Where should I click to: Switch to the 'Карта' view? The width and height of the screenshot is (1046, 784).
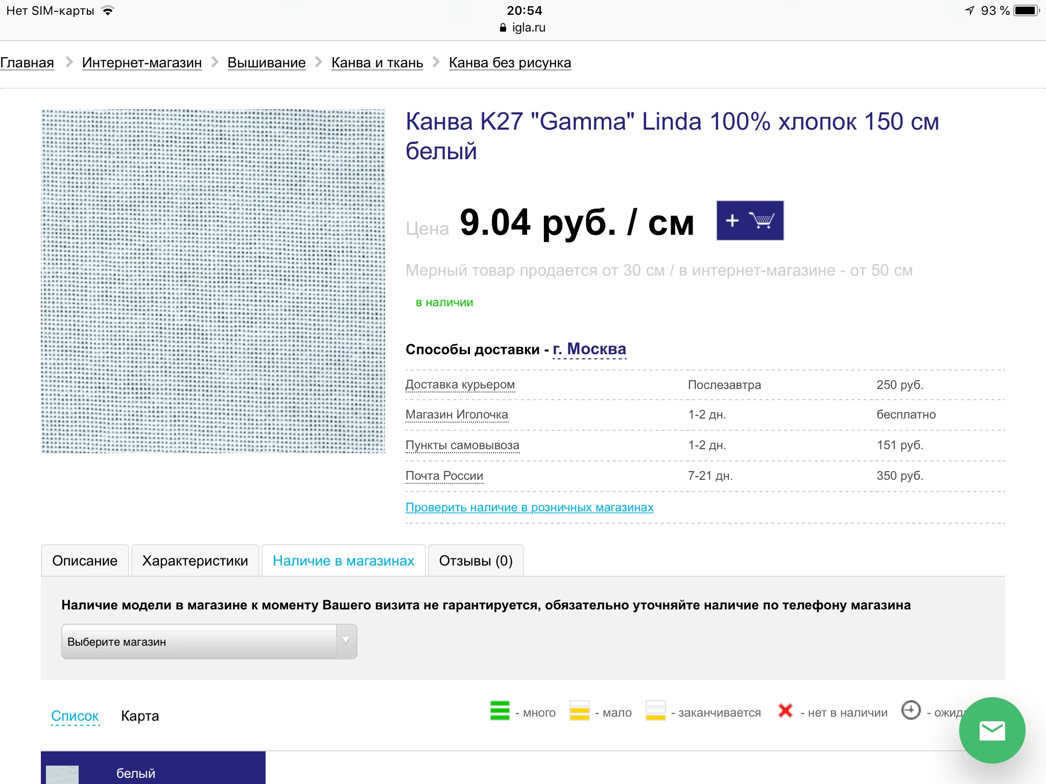click(140, 716)
